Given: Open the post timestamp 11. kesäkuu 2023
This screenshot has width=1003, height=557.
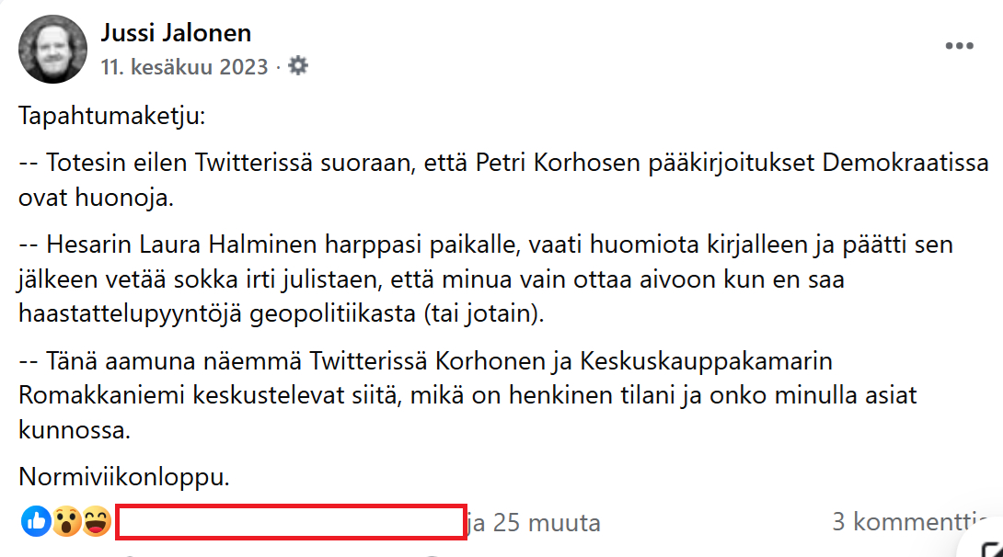Looking at the screenshot, I should click(184, 67).
